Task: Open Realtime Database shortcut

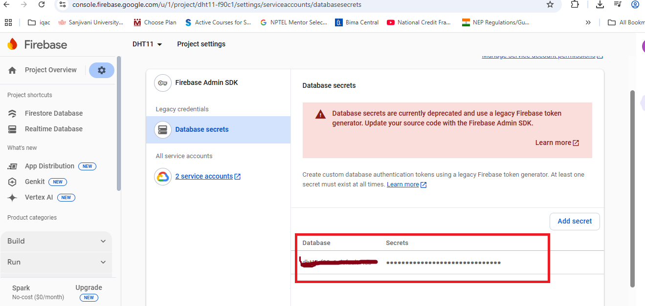Action: pos(54,129)
